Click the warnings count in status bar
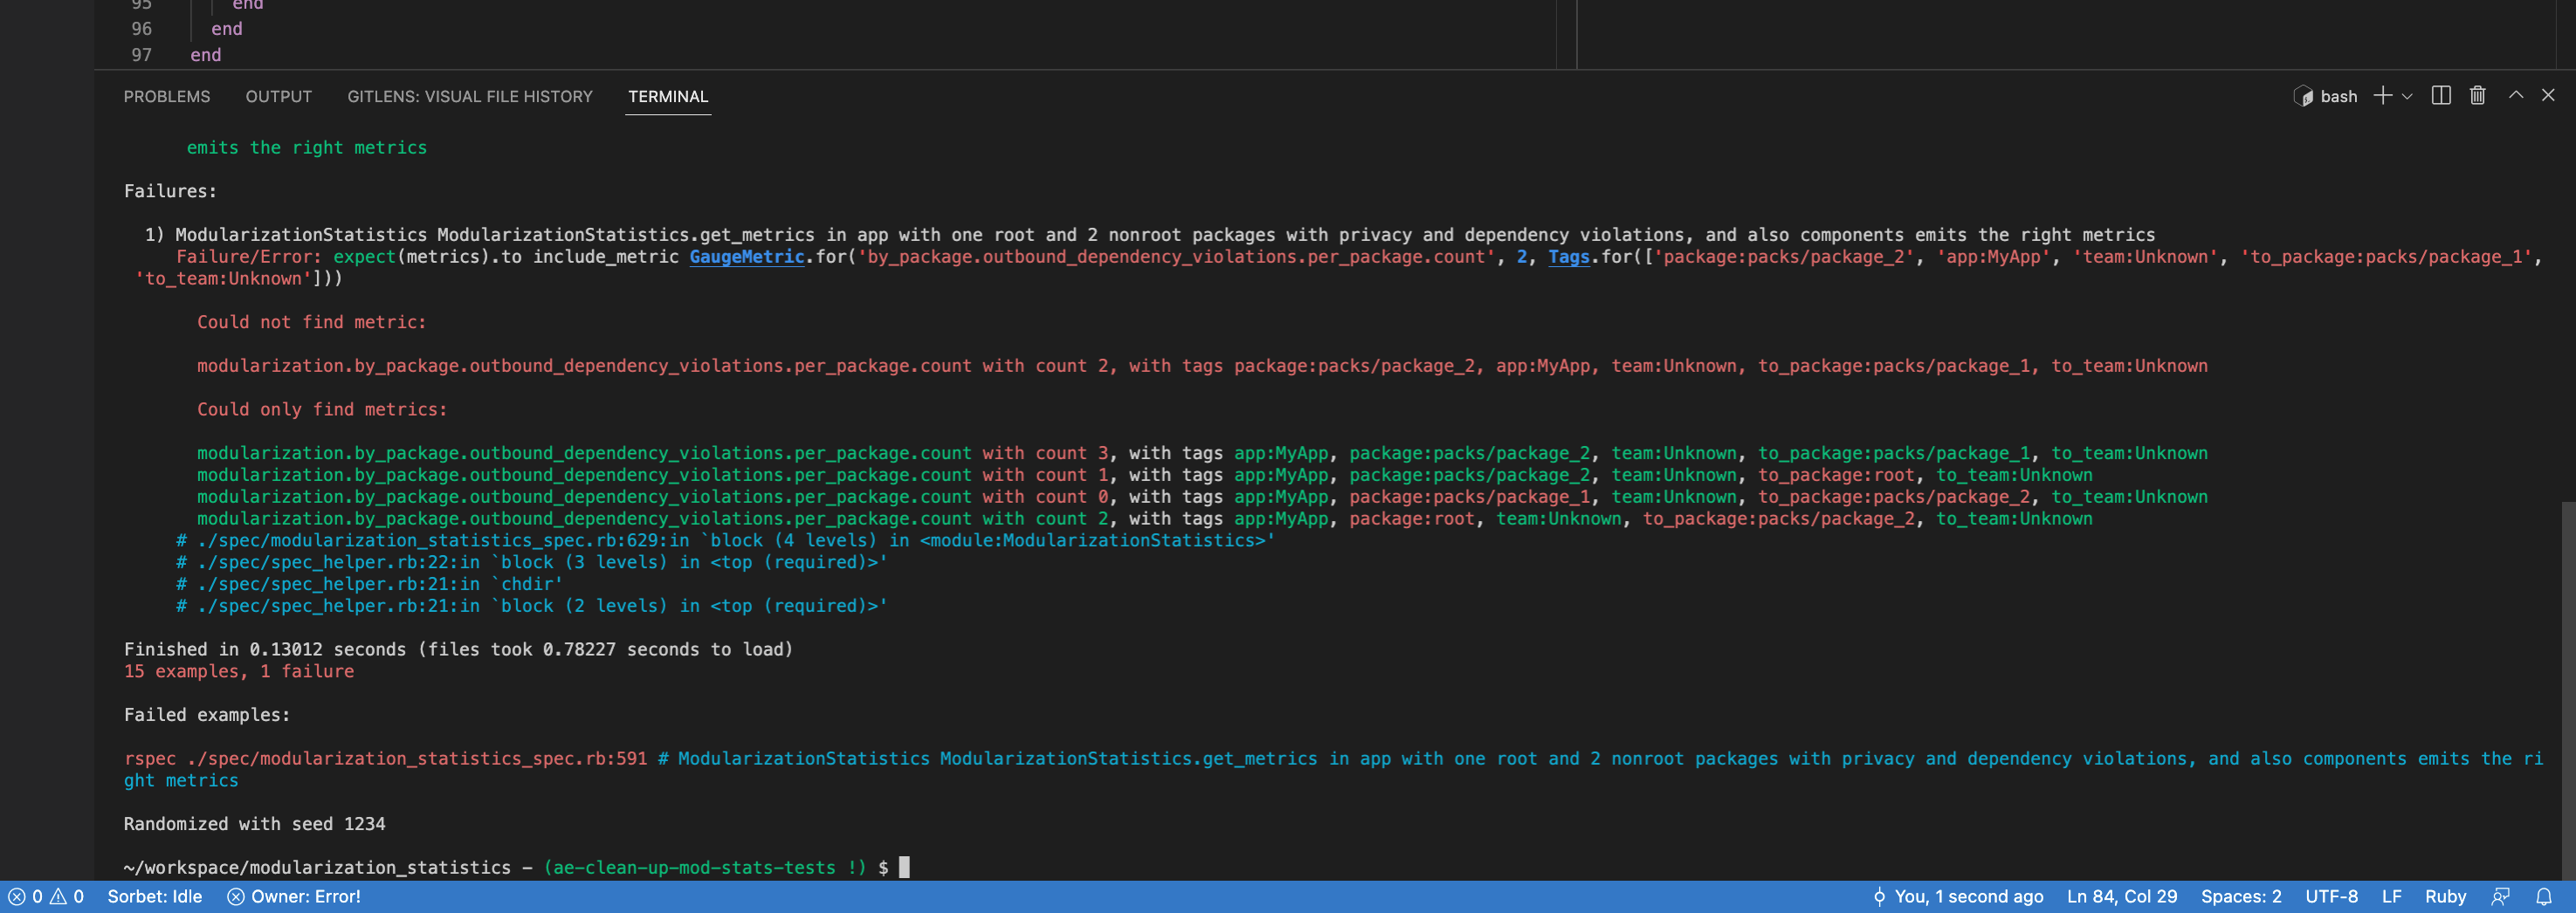The image size is (2576, 913). coord(68,897)
